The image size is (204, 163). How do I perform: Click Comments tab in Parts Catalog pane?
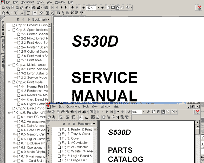48,149
